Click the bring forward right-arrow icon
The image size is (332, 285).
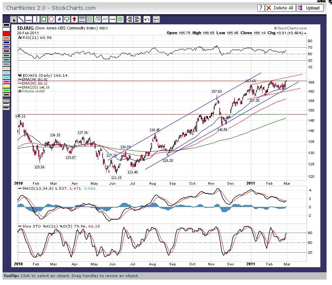[x=137, y=20]
